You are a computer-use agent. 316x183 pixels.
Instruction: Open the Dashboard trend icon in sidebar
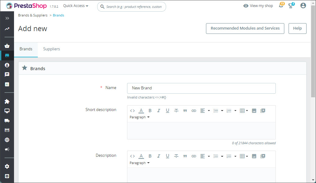coord(7,29)
